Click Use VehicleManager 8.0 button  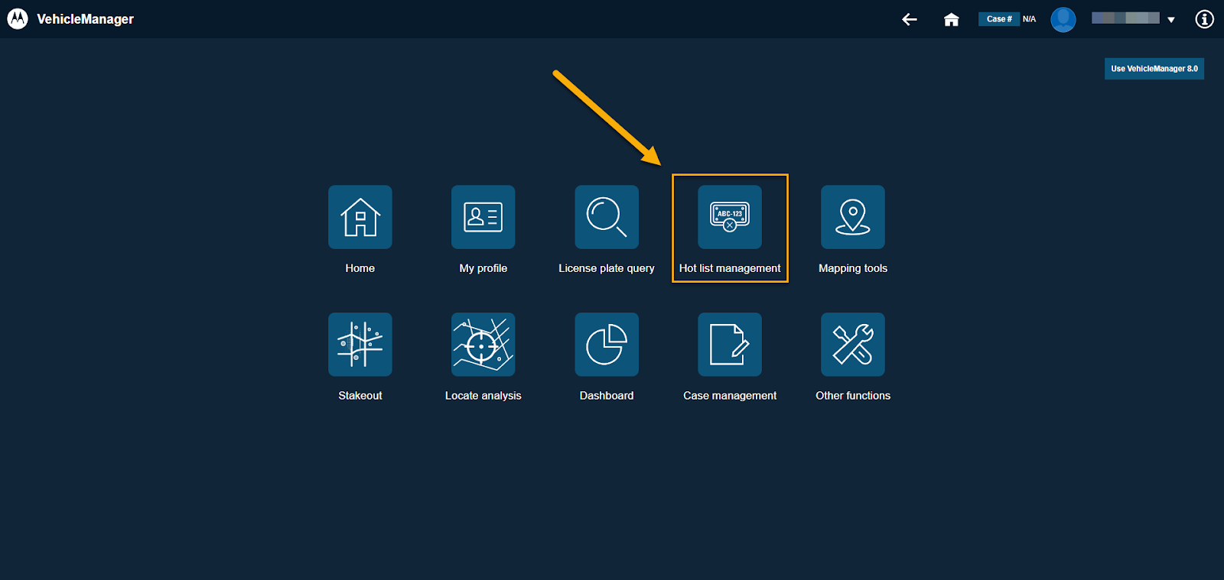1154,69
